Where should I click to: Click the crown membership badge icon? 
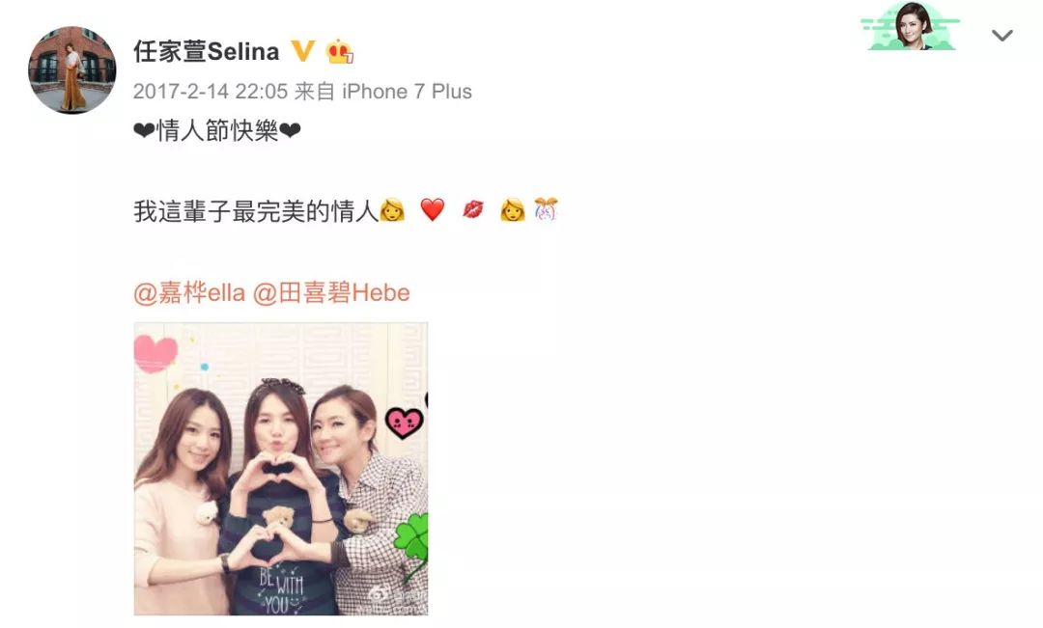point(339,51)
